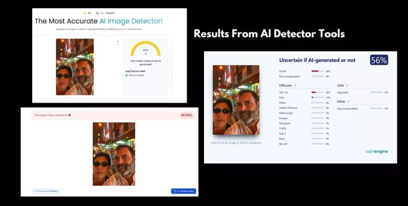This screenshot has height=206, width=408.
Task: Click the GAN help question mark icon
Action: [x=347, y=85]
